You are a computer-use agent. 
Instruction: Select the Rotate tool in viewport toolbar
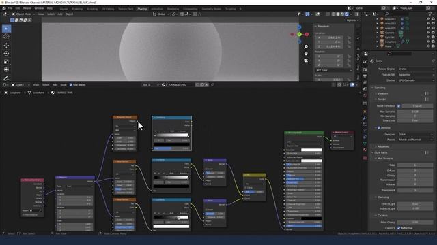coord(6,53)
